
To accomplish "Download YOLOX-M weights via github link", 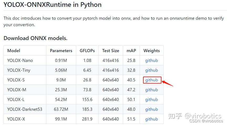I will pos(151,90).
